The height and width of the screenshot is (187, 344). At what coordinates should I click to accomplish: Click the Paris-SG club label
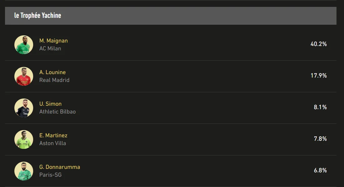pyautogui.click(x=50, y=175)
